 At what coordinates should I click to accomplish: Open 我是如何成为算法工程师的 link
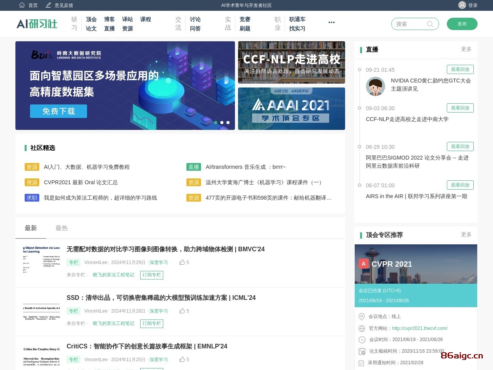tap(101, 198)
